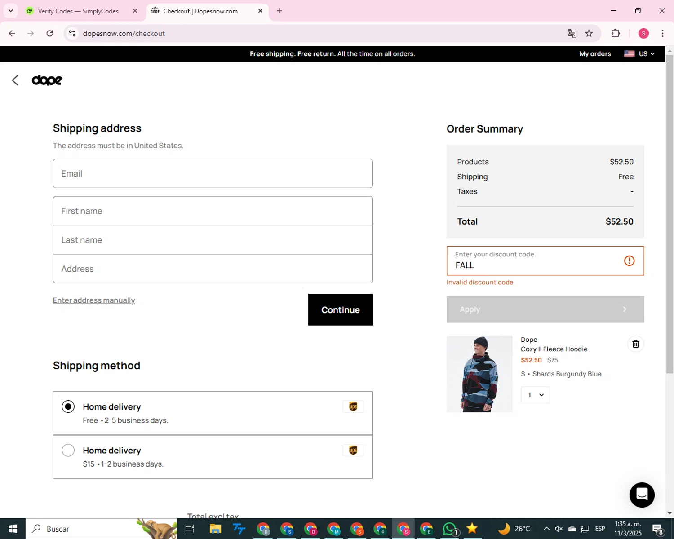This screenshot has height=539, width=674.
Task: Open the Chrome profile avatar
Action: click(x=643, y=33)
